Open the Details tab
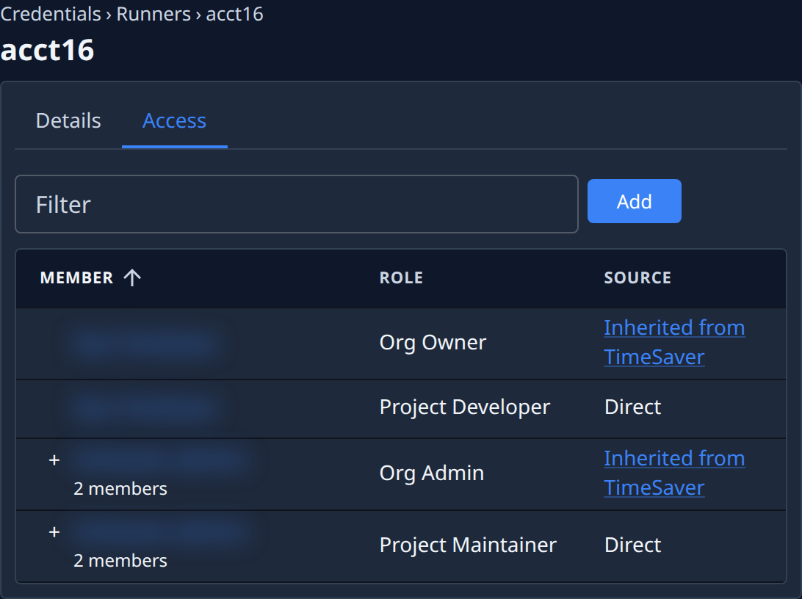 click(x=68, y=121)
